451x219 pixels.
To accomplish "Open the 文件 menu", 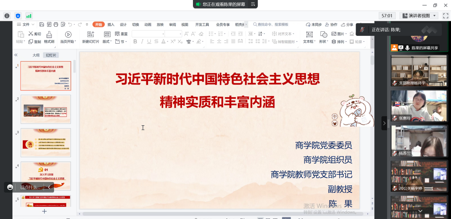I will [26, 24].
